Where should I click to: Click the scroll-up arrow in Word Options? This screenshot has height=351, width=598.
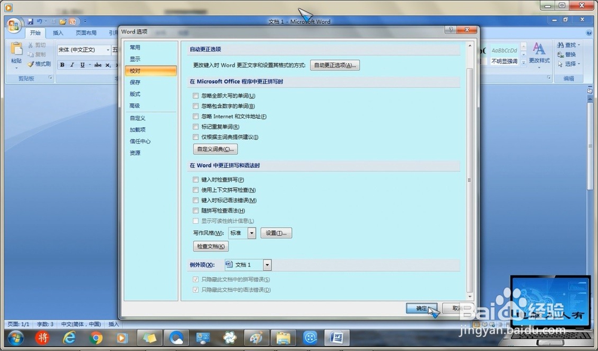[469, 46]
